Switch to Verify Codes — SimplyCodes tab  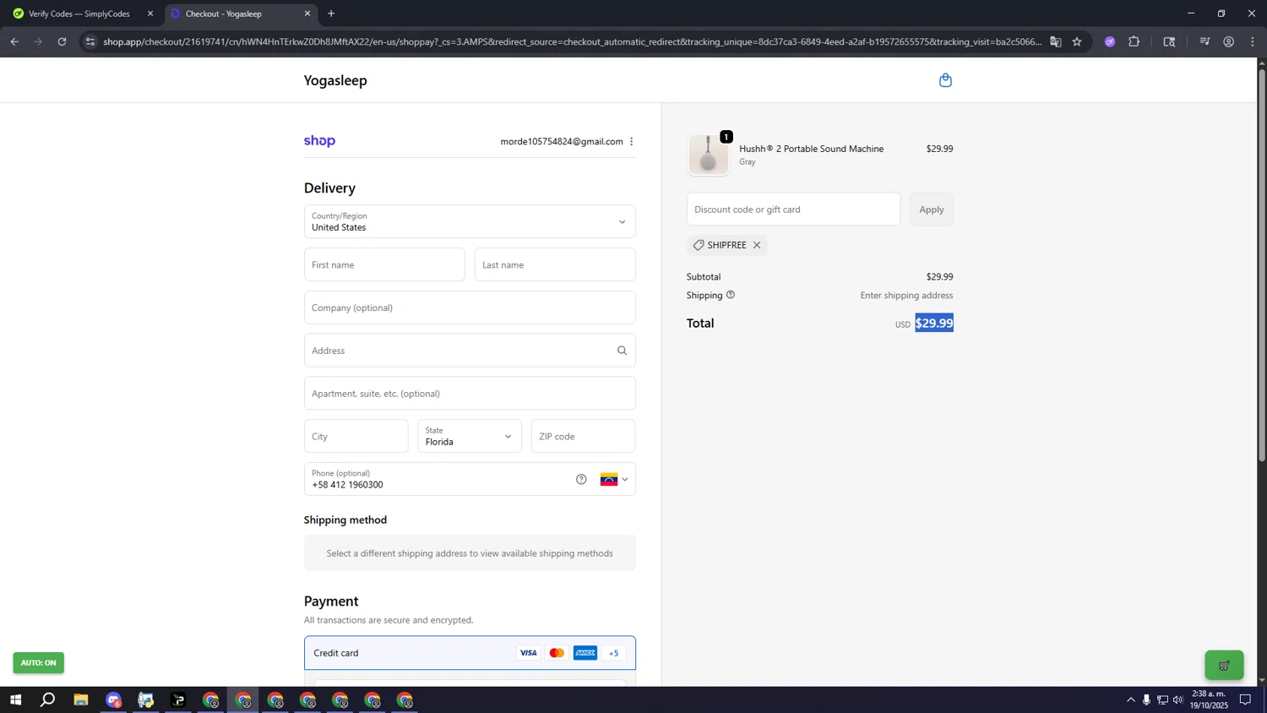[79, 14]
